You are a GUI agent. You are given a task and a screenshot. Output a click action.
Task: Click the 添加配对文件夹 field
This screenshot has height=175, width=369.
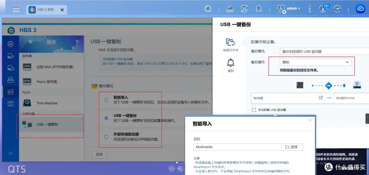pyautogui.click(x=351, y=98)
